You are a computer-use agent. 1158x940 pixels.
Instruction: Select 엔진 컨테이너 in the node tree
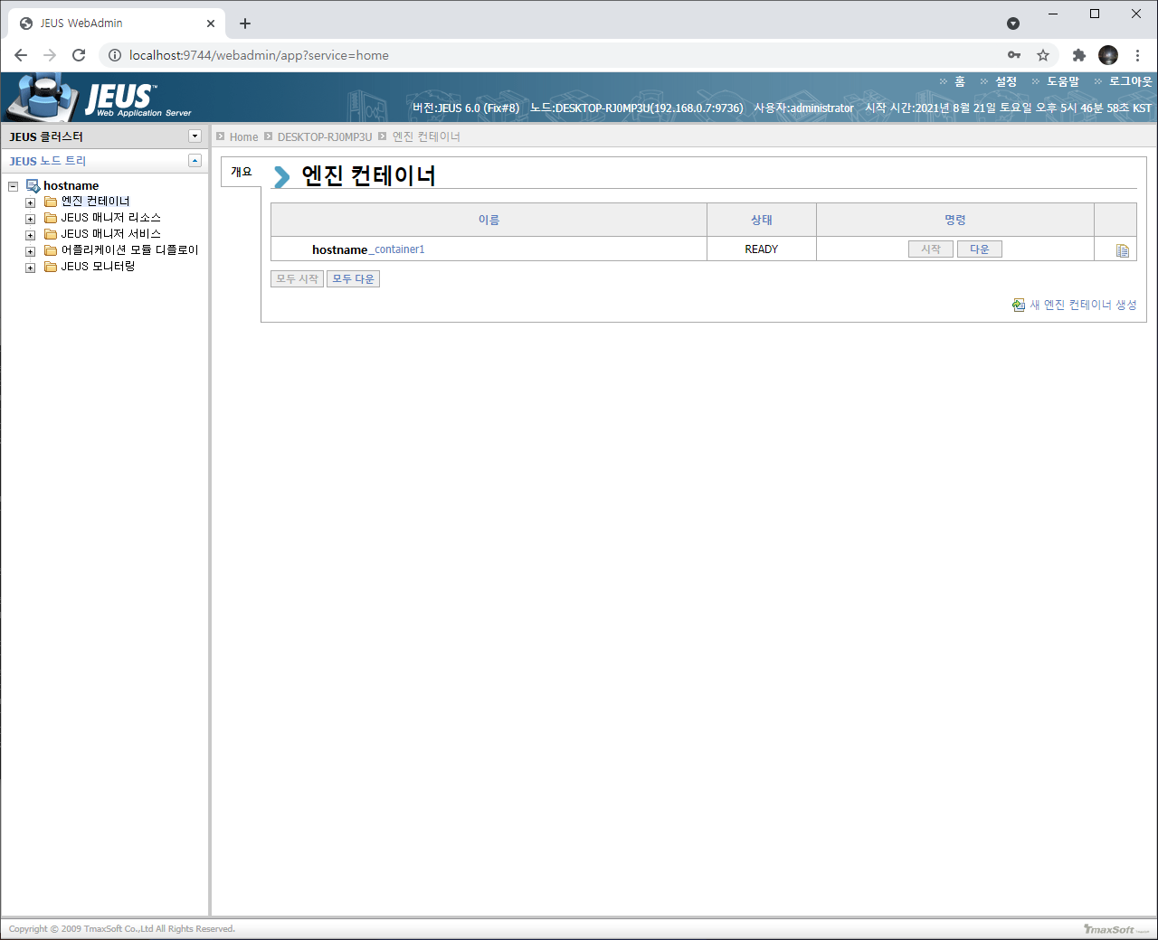pyautogui.click(x=95, y=202)
